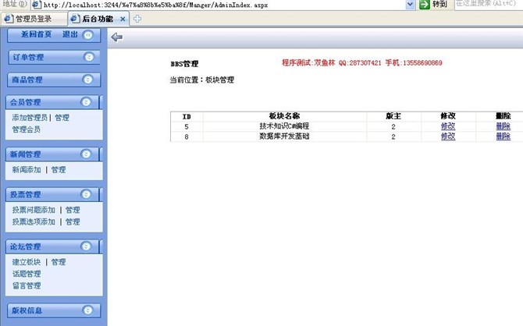The image size is (523, 326).
Task: Expand 订单管理 panel chevron
Action: point(89,57)
